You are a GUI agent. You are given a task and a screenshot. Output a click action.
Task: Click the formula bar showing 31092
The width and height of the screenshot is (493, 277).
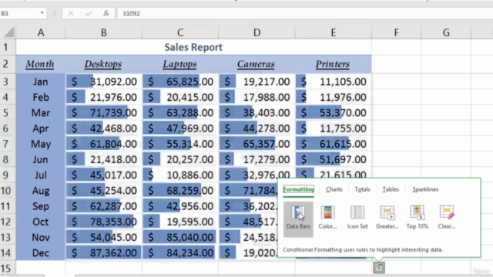tap(304, 14)
